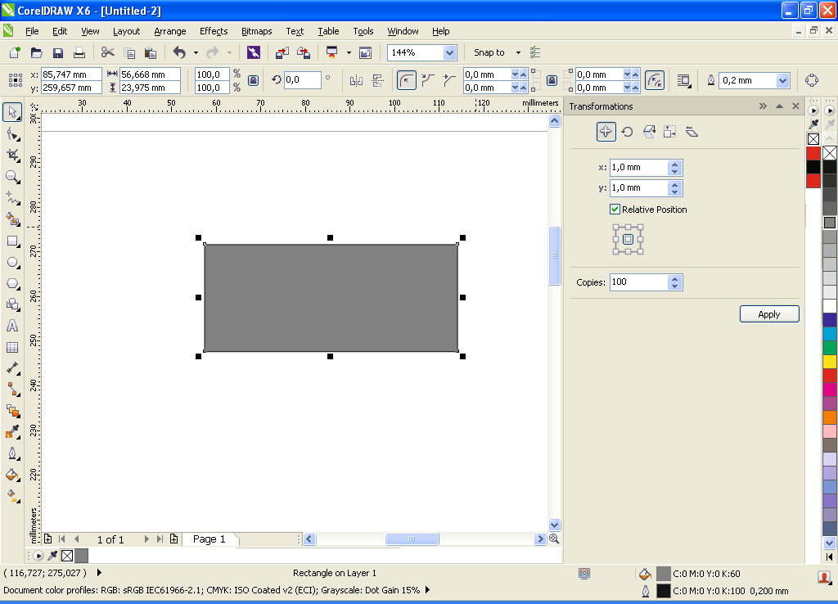Click the Apply button
838x604 pixels.
[x=769, y=314]
